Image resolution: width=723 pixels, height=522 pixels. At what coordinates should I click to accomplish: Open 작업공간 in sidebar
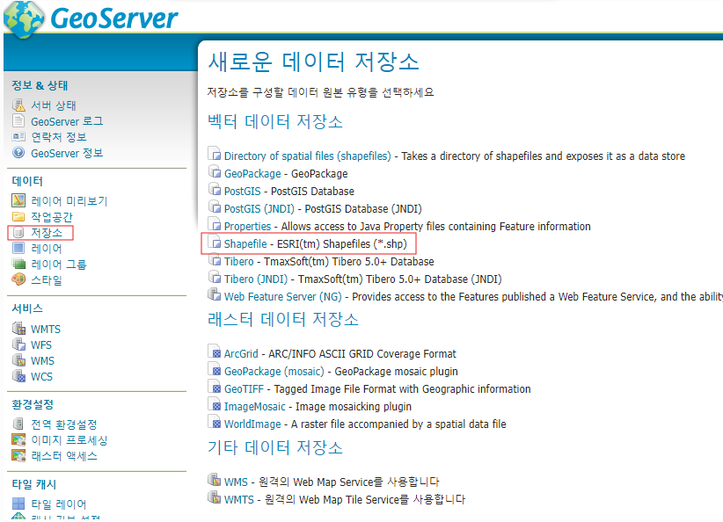click(52, 217)
